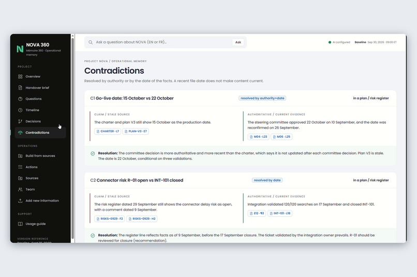Open the Usage guide
Image resolution: width=417 pixels, height=277 pixels.
40,224
